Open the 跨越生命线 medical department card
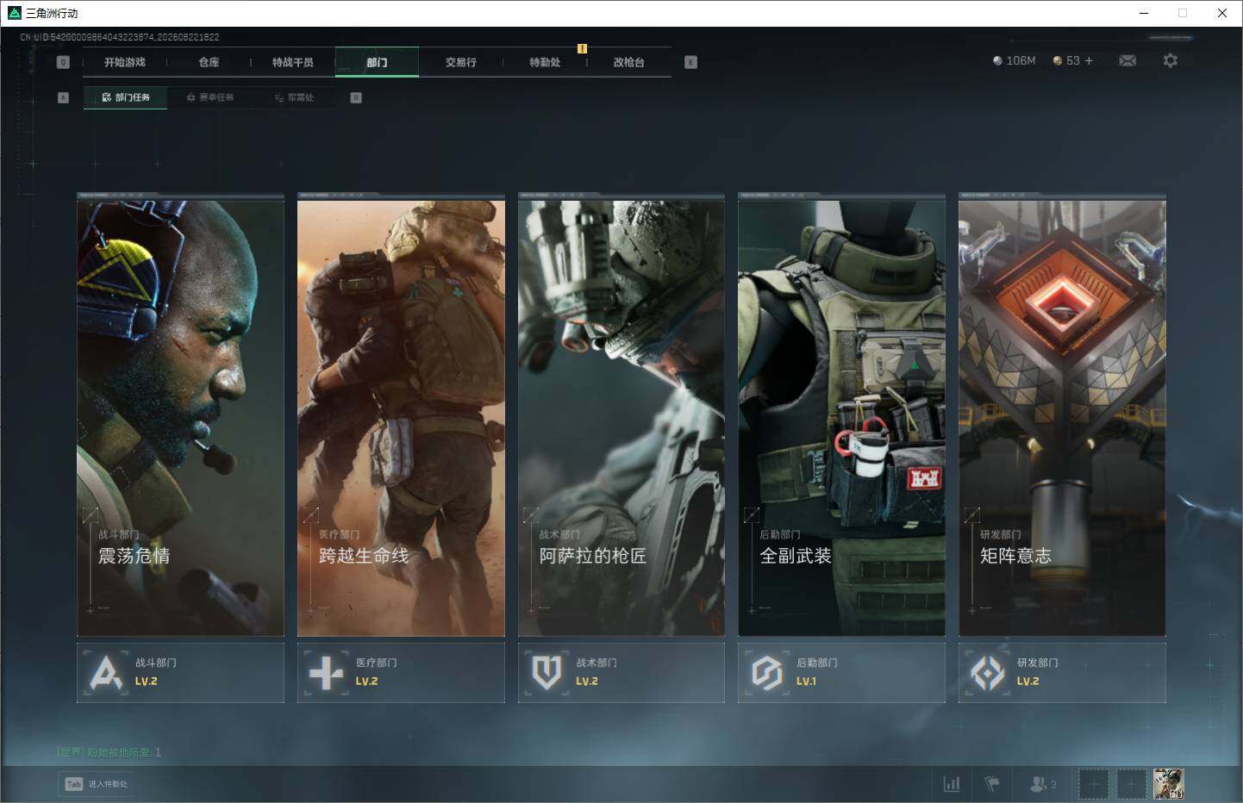The height and width of the screenshot is (803, 1243). (x=401, y=414)
